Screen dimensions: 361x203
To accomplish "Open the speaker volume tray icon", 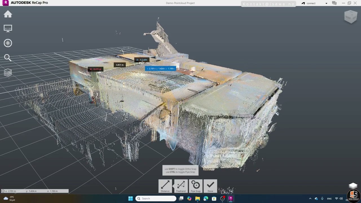I will [x=341, y=198].
